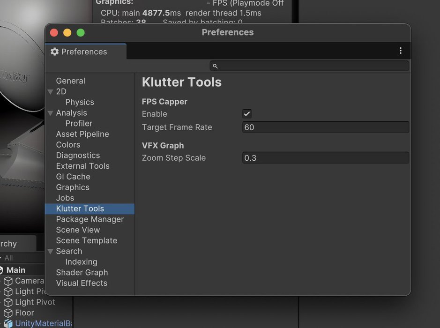Image resolution: width=440 pixels, height=328 pixels.
Task: Disable the FPS Capper Enable checkbox
Action: (x=247, y=114)
